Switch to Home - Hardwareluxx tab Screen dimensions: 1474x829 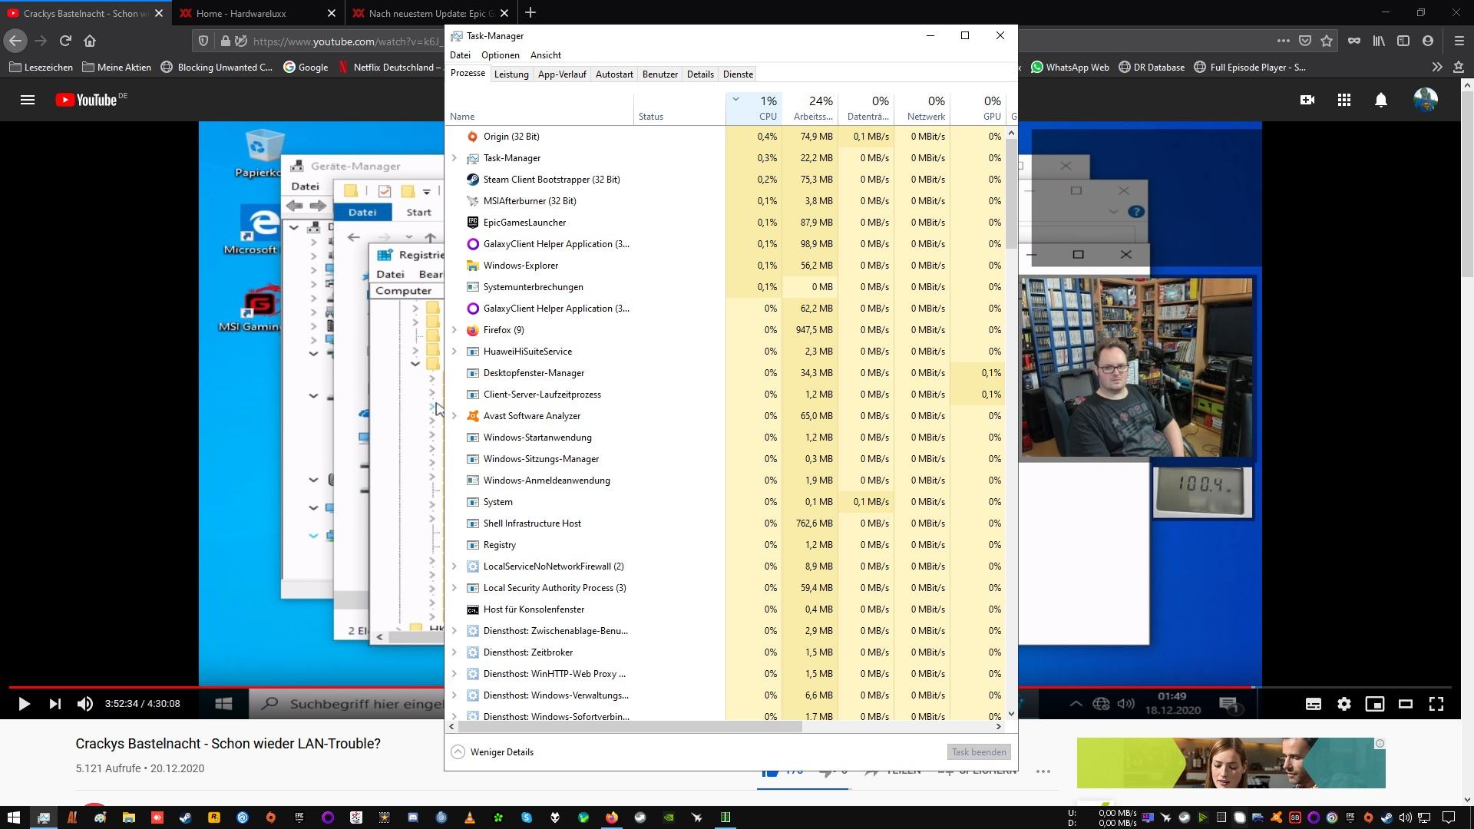(x=258, y=13)
